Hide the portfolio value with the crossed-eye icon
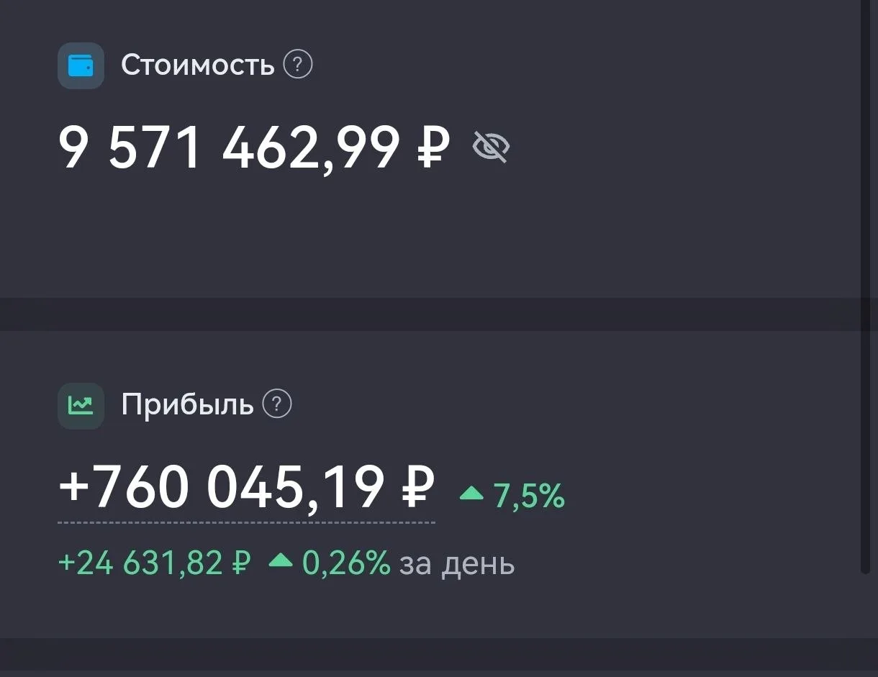Screen dimensions: 878x677 (x=491, y=147)
